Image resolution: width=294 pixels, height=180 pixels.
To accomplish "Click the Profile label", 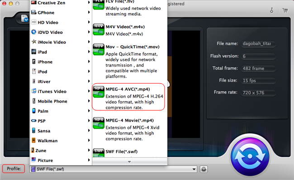I will click(x=14, y=169).
